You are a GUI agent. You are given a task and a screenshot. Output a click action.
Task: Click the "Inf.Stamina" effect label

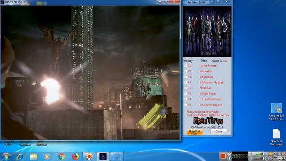point(206,77)
